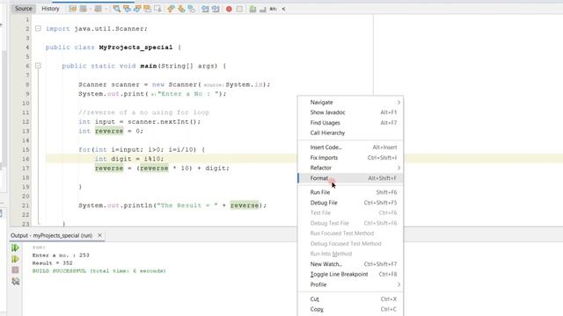Expand the Profile submenu arrow
Screen dimensions: 563x316
click(x=398, y=284)
